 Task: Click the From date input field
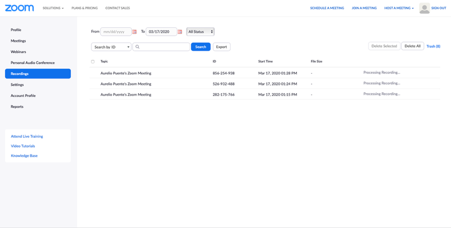pyautogui.click(x=116, y=32)
